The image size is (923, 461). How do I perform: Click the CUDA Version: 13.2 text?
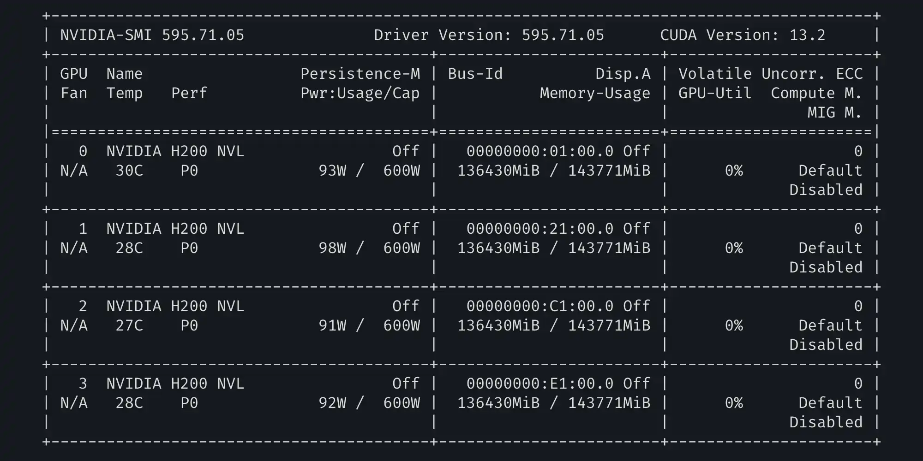tap(743, 35)
